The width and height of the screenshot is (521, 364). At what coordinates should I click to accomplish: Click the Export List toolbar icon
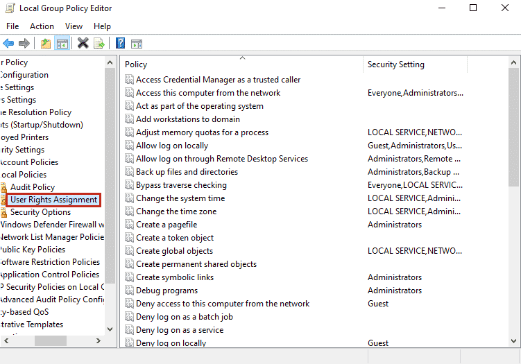(x=99, y=44)
